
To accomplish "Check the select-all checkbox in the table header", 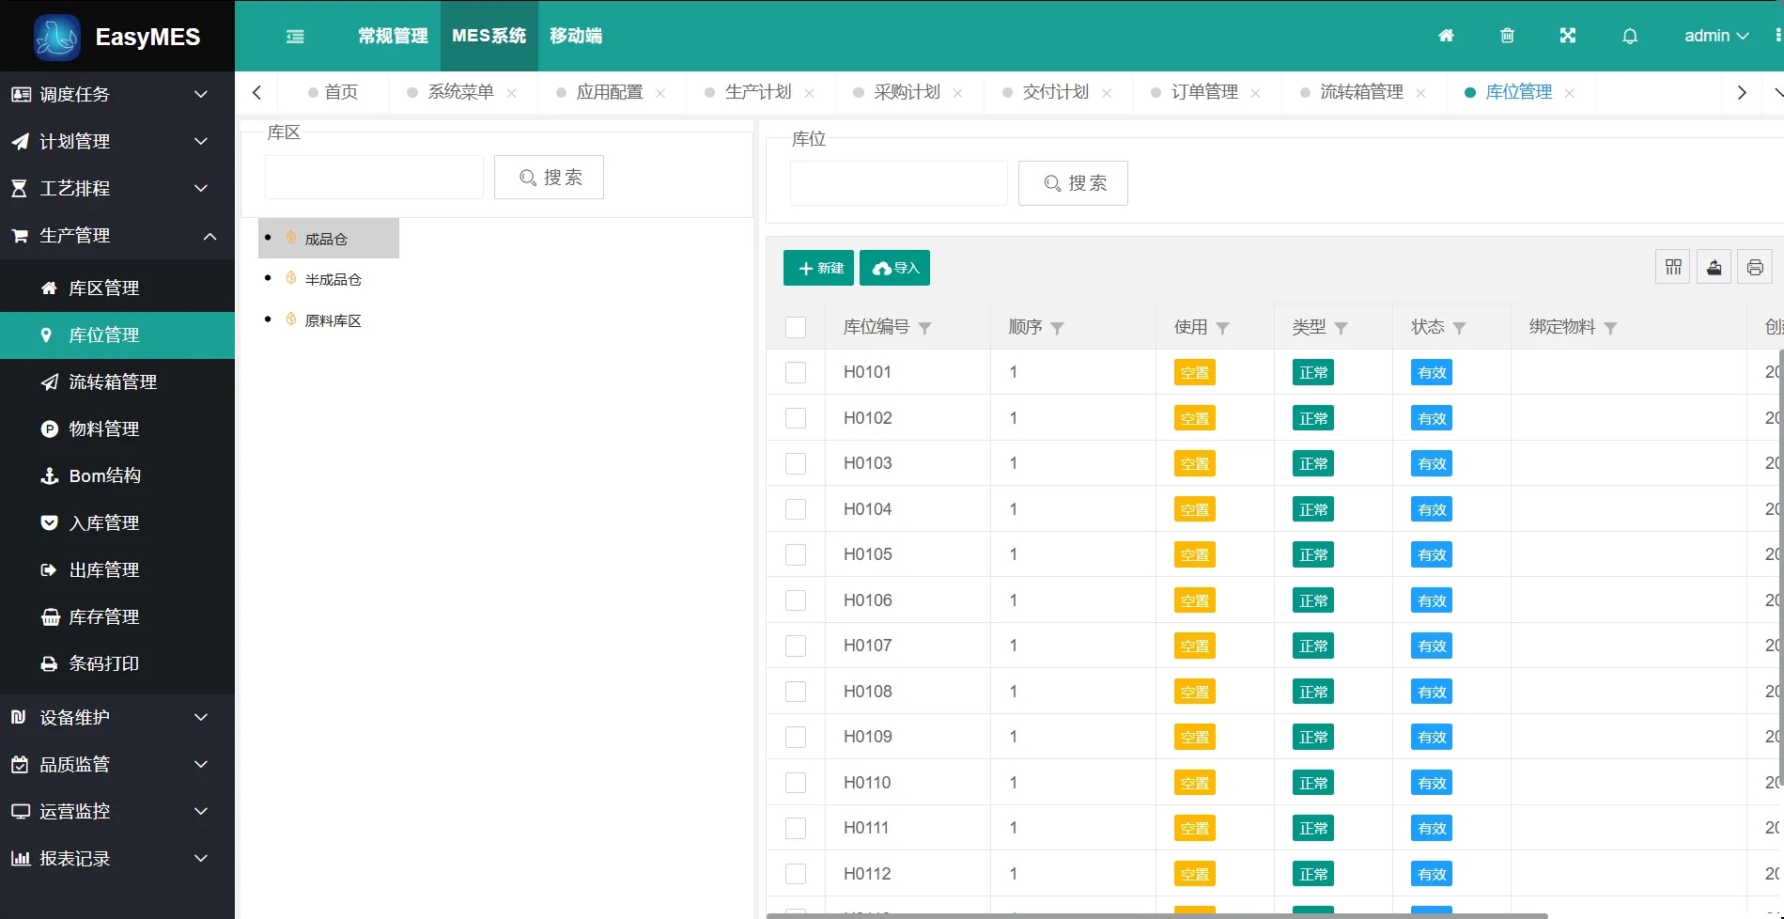I will tap(796, 327).
